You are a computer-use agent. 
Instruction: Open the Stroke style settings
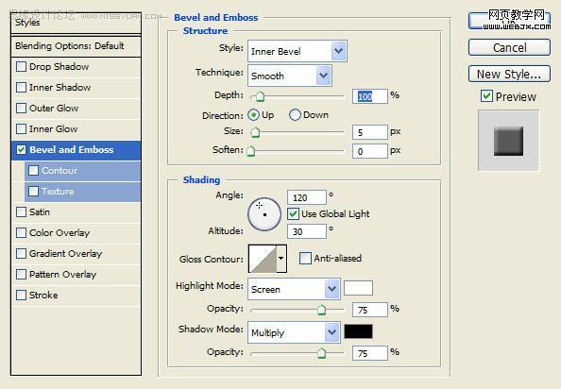tap(43, 295)
